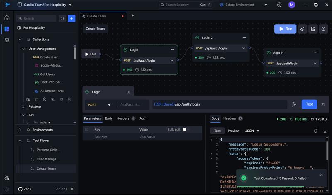Open the Create User POST request
The image size is (332, 195).
45,57
